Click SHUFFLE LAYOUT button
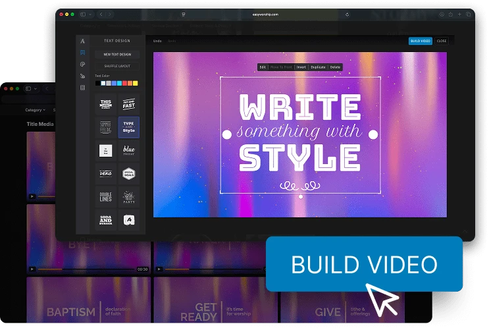This screenshot has height=330, width=489. pos(117,66)
